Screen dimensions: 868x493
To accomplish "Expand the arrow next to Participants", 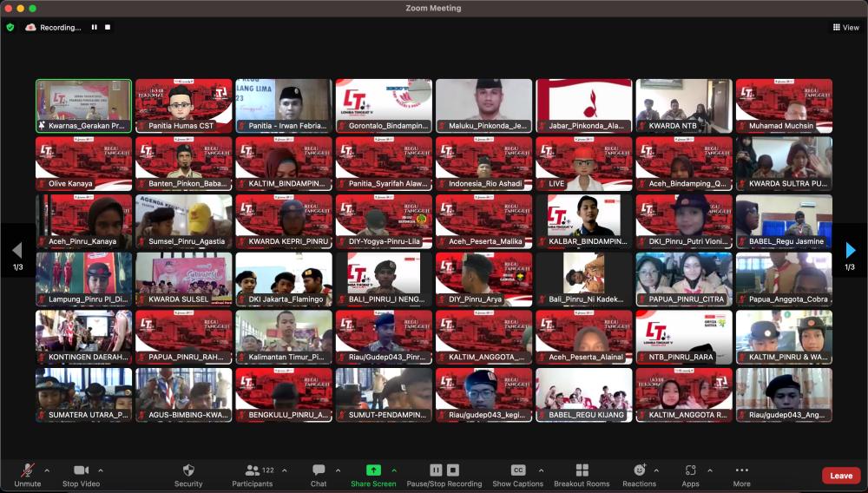I will [x=283, y=470].
